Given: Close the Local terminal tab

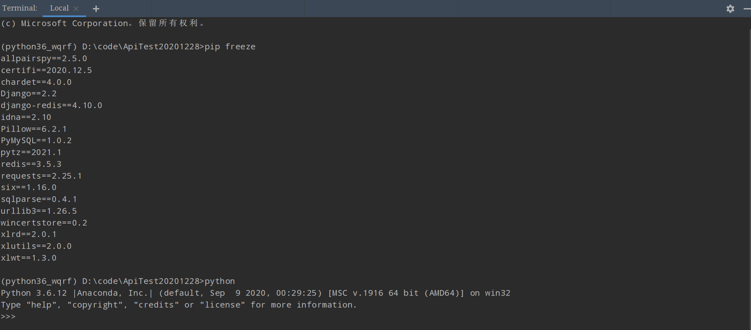Looking at the screenshot, I should (76, 9).
